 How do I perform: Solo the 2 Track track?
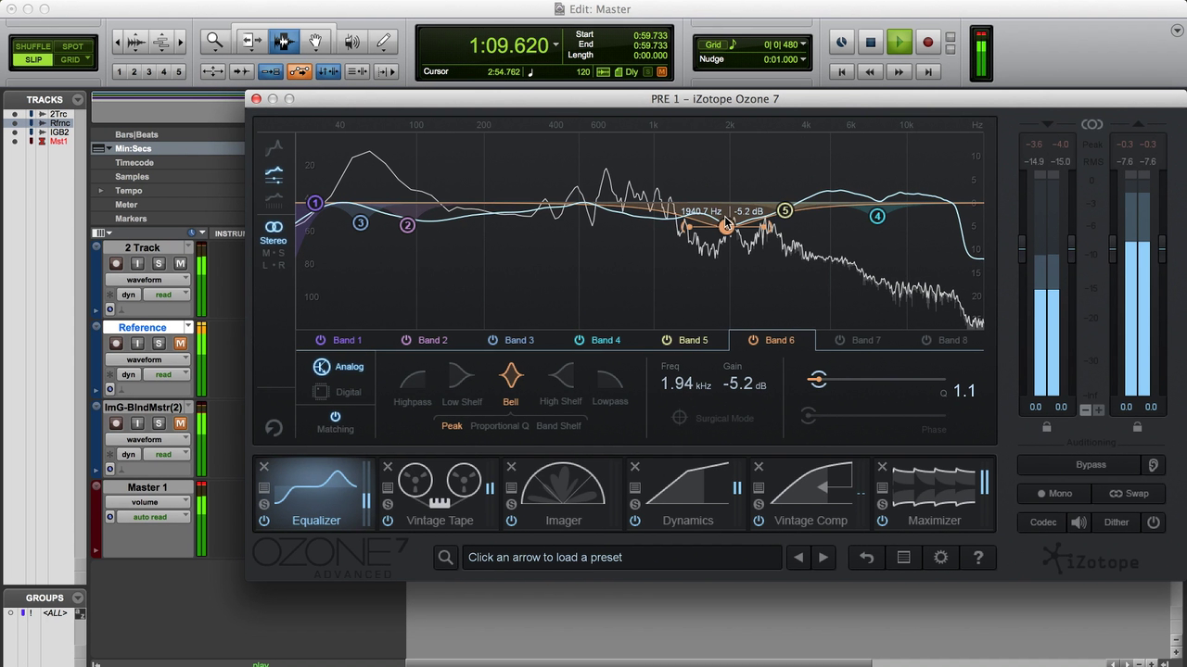159,264
